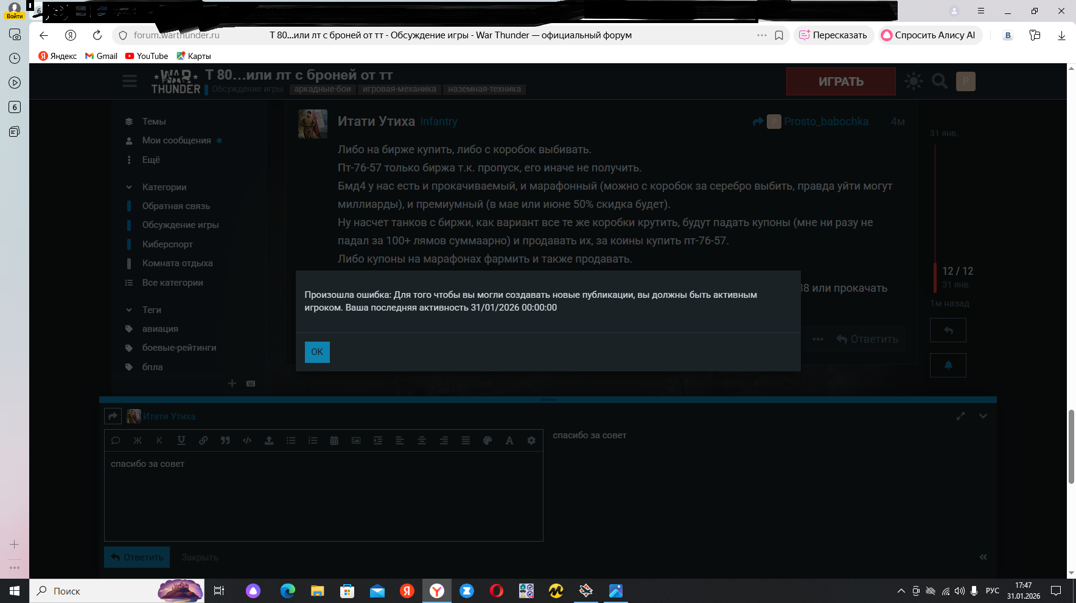The width and height of the screenshot is (1076, 603).
Task: Toggle underline formatting in the editor
Action: (x=181, y=441)
